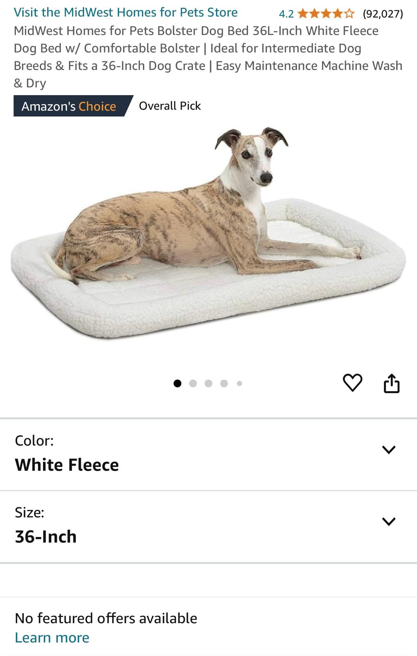Expand the Color dropdown chevron
Viewport: 417px width, 656px height.
pyautogui.click(x=388, y=449)
